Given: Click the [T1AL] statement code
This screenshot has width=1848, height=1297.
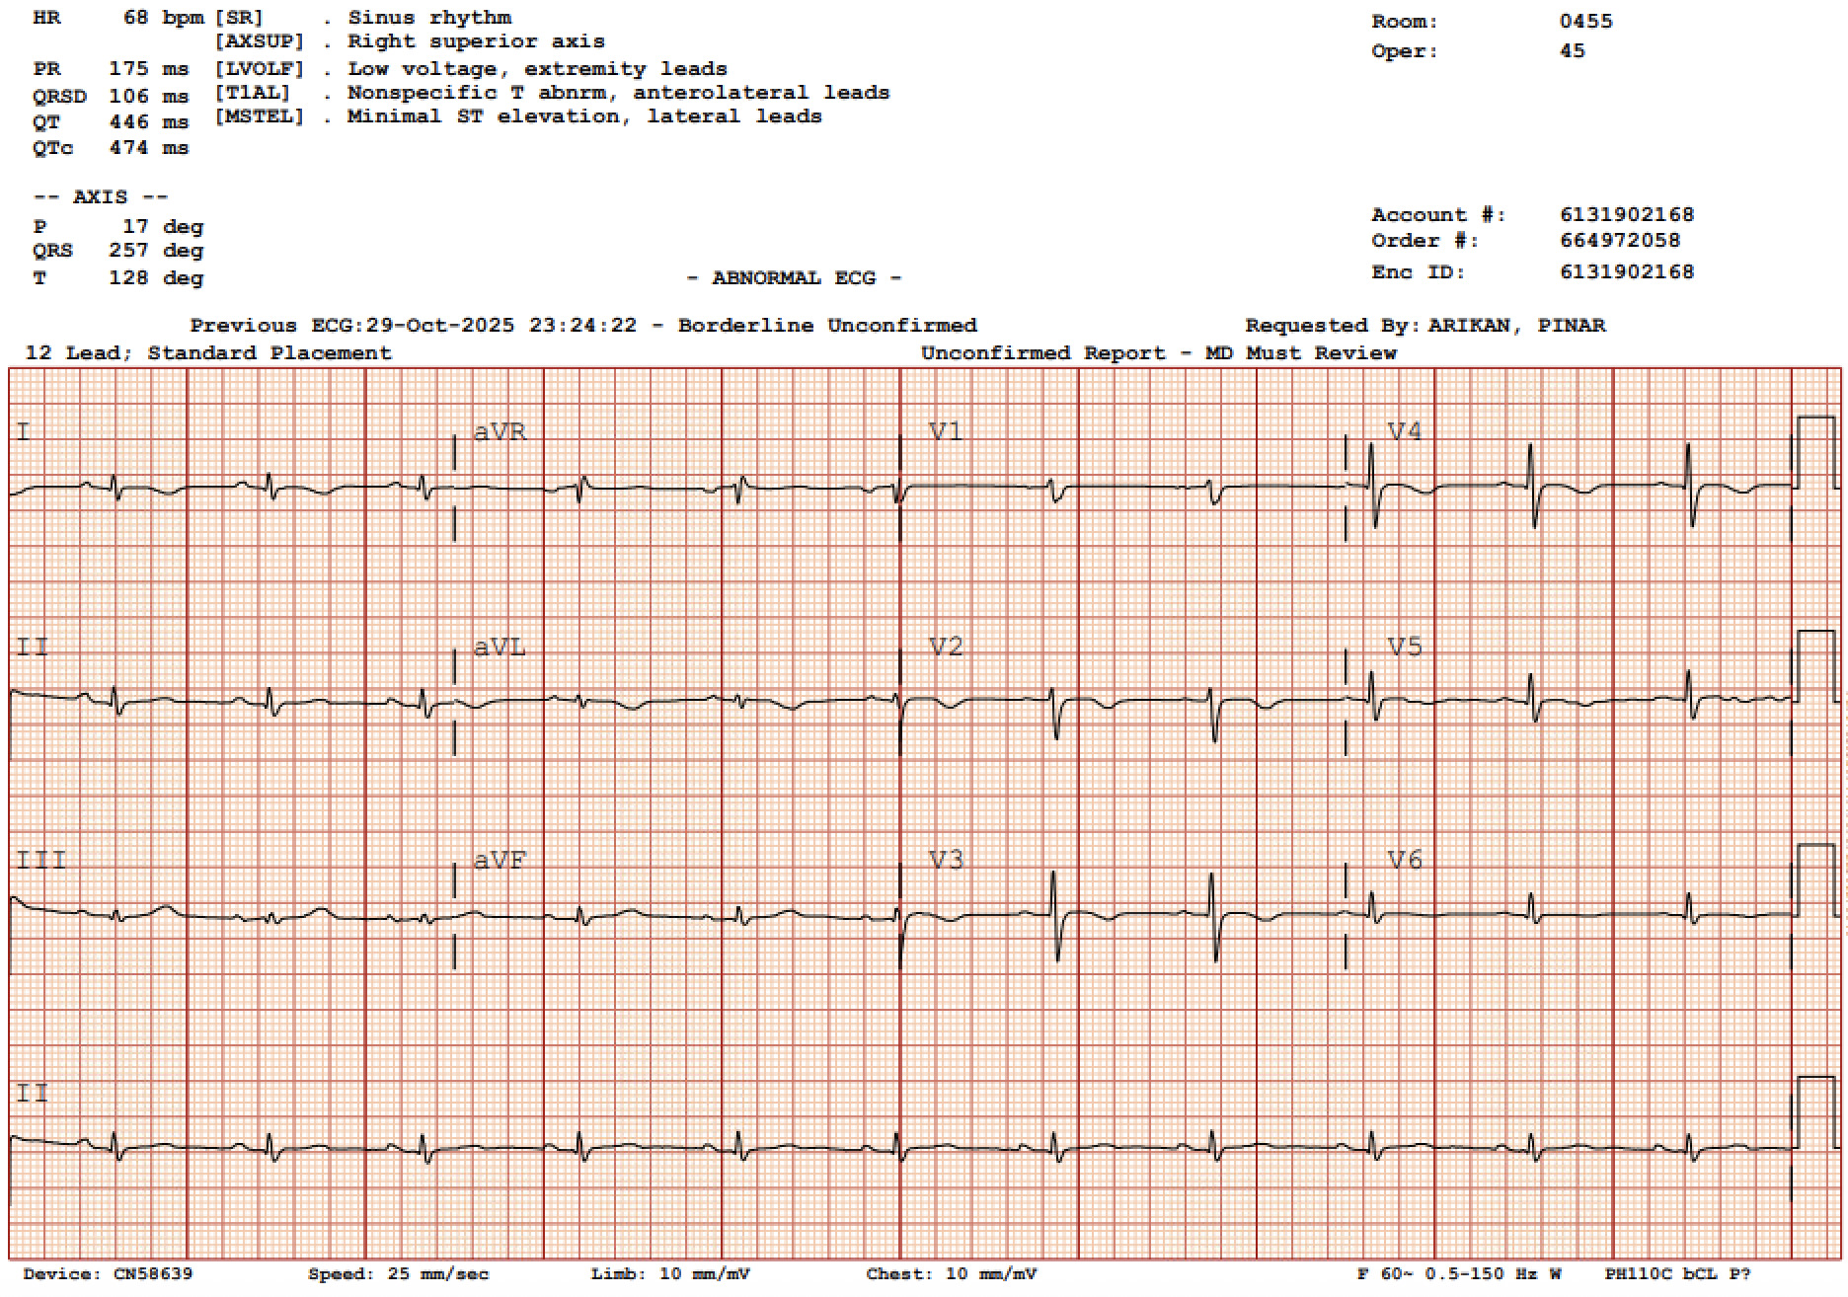Looking at the screenshot, I should [x=253, y=93].
